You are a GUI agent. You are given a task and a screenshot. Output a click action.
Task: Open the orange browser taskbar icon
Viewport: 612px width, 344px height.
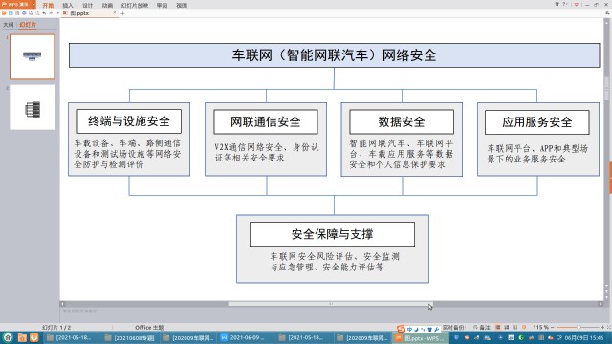click(34, 337)
